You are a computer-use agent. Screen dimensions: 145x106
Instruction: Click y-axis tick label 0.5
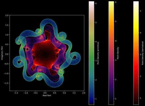pos(7,44)
